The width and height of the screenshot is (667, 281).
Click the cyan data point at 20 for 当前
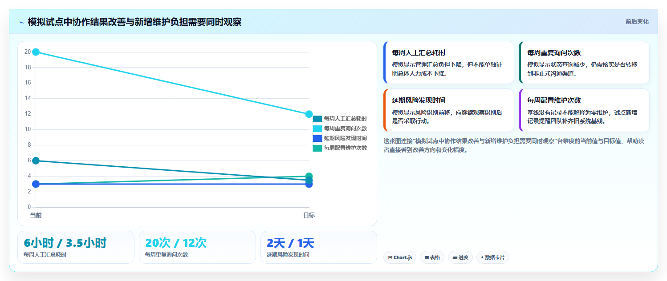tap(36, 52)
